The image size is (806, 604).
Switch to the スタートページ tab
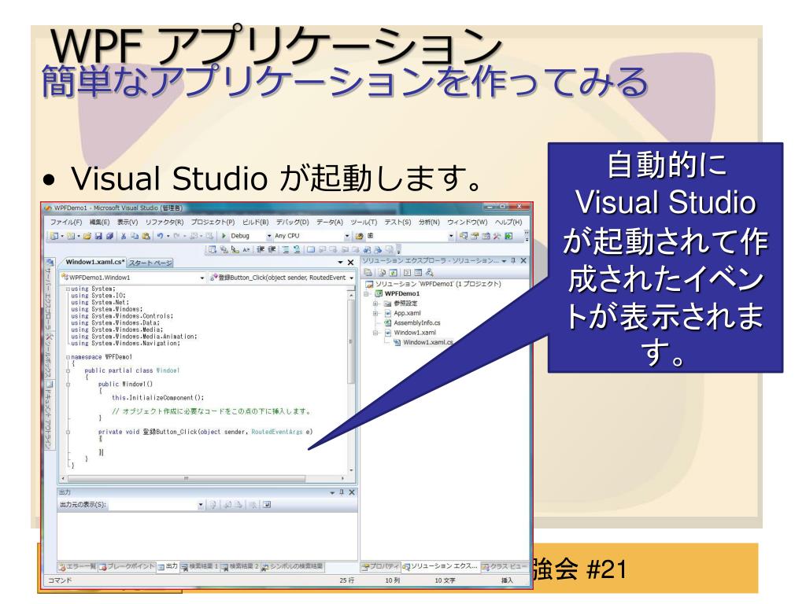[150, 263]
